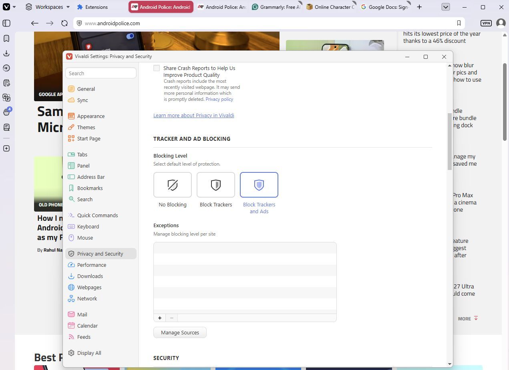Click the settings Search field
This screenshot has width=509, height=370.
click(101, 73)
